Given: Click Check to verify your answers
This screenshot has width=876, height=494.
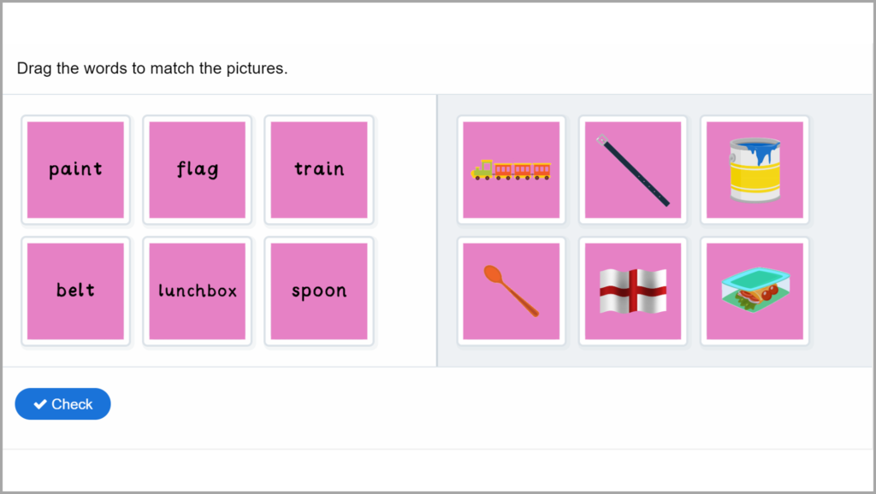Looking at the screenshot, I should click(62, 403).
